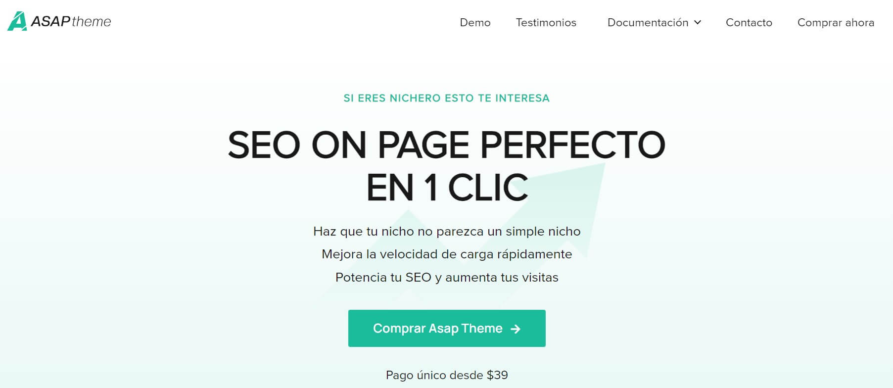This screenshot has height=388, width=893.
Task: Click the ASAP theme wordmark text
Action: (71, 21)
